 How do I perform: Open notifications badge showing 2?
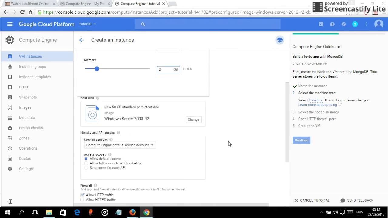[x=355, y=24]
